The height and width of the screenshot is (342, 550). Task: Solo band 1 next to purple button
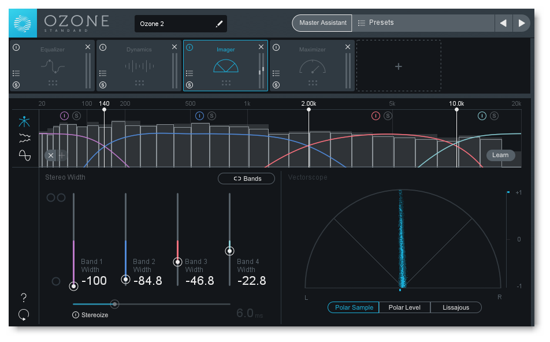tap(76, 116)
